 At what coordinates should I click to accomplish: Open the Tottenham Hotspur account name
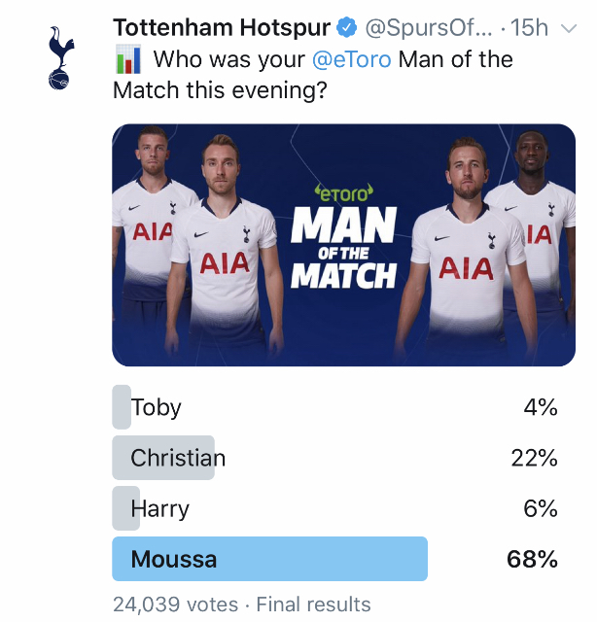pos(222,27)
